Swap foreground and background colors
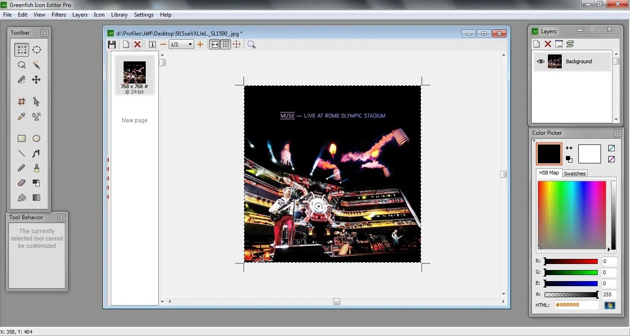 [569, 148]
